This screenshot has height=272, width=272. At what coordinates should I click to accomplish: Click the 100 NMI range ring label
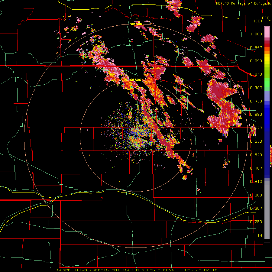[x=136, y=24]
